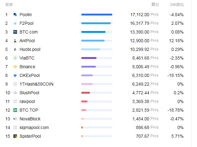
Task: Open the NovaBlock pool name link
Action: coord(30,119)
